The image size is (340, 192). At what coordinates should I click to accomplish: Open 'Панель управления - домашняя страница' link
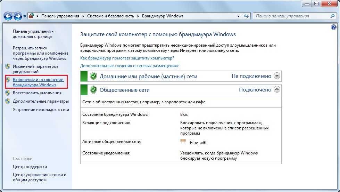[x=33, y=34]
